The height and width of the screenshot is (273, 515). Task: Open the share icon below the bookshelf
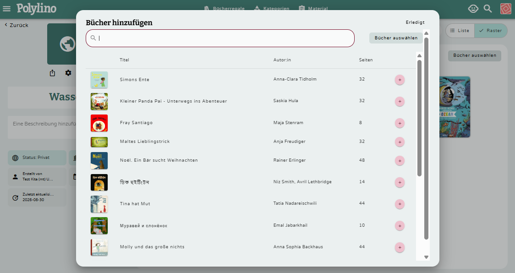click(x=52, y=73)
